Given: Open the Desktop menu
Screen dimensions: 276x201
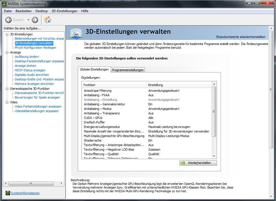Looking at the screenshot, I should click(x=41, y=11).
